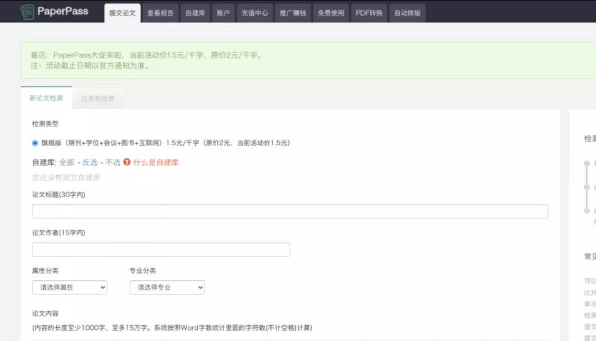The image size is (596, 341).
Task: Open the 推广赚钱 tab
Action: point(293,13)
